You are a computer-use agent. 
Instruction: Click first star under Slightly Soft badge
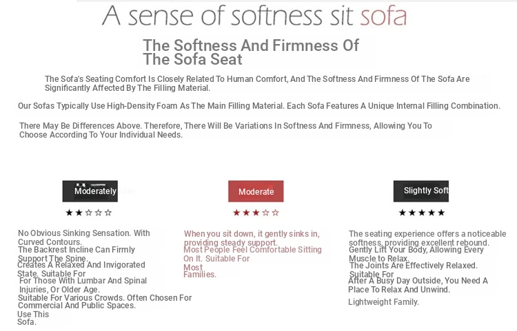pos(403,213)
